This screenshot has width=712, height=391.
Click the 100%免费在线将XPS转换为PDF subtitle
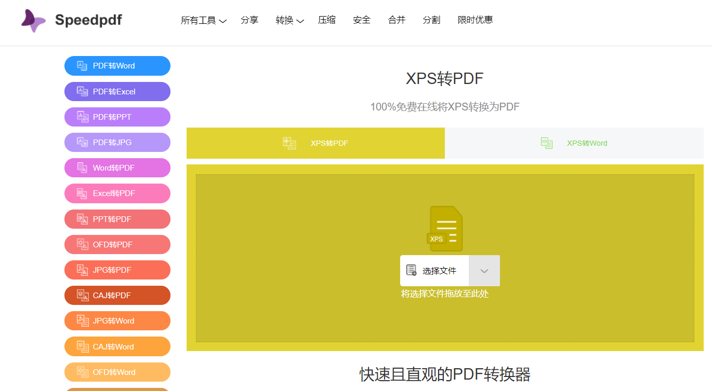pyautogui.click(x=445, y=107)
